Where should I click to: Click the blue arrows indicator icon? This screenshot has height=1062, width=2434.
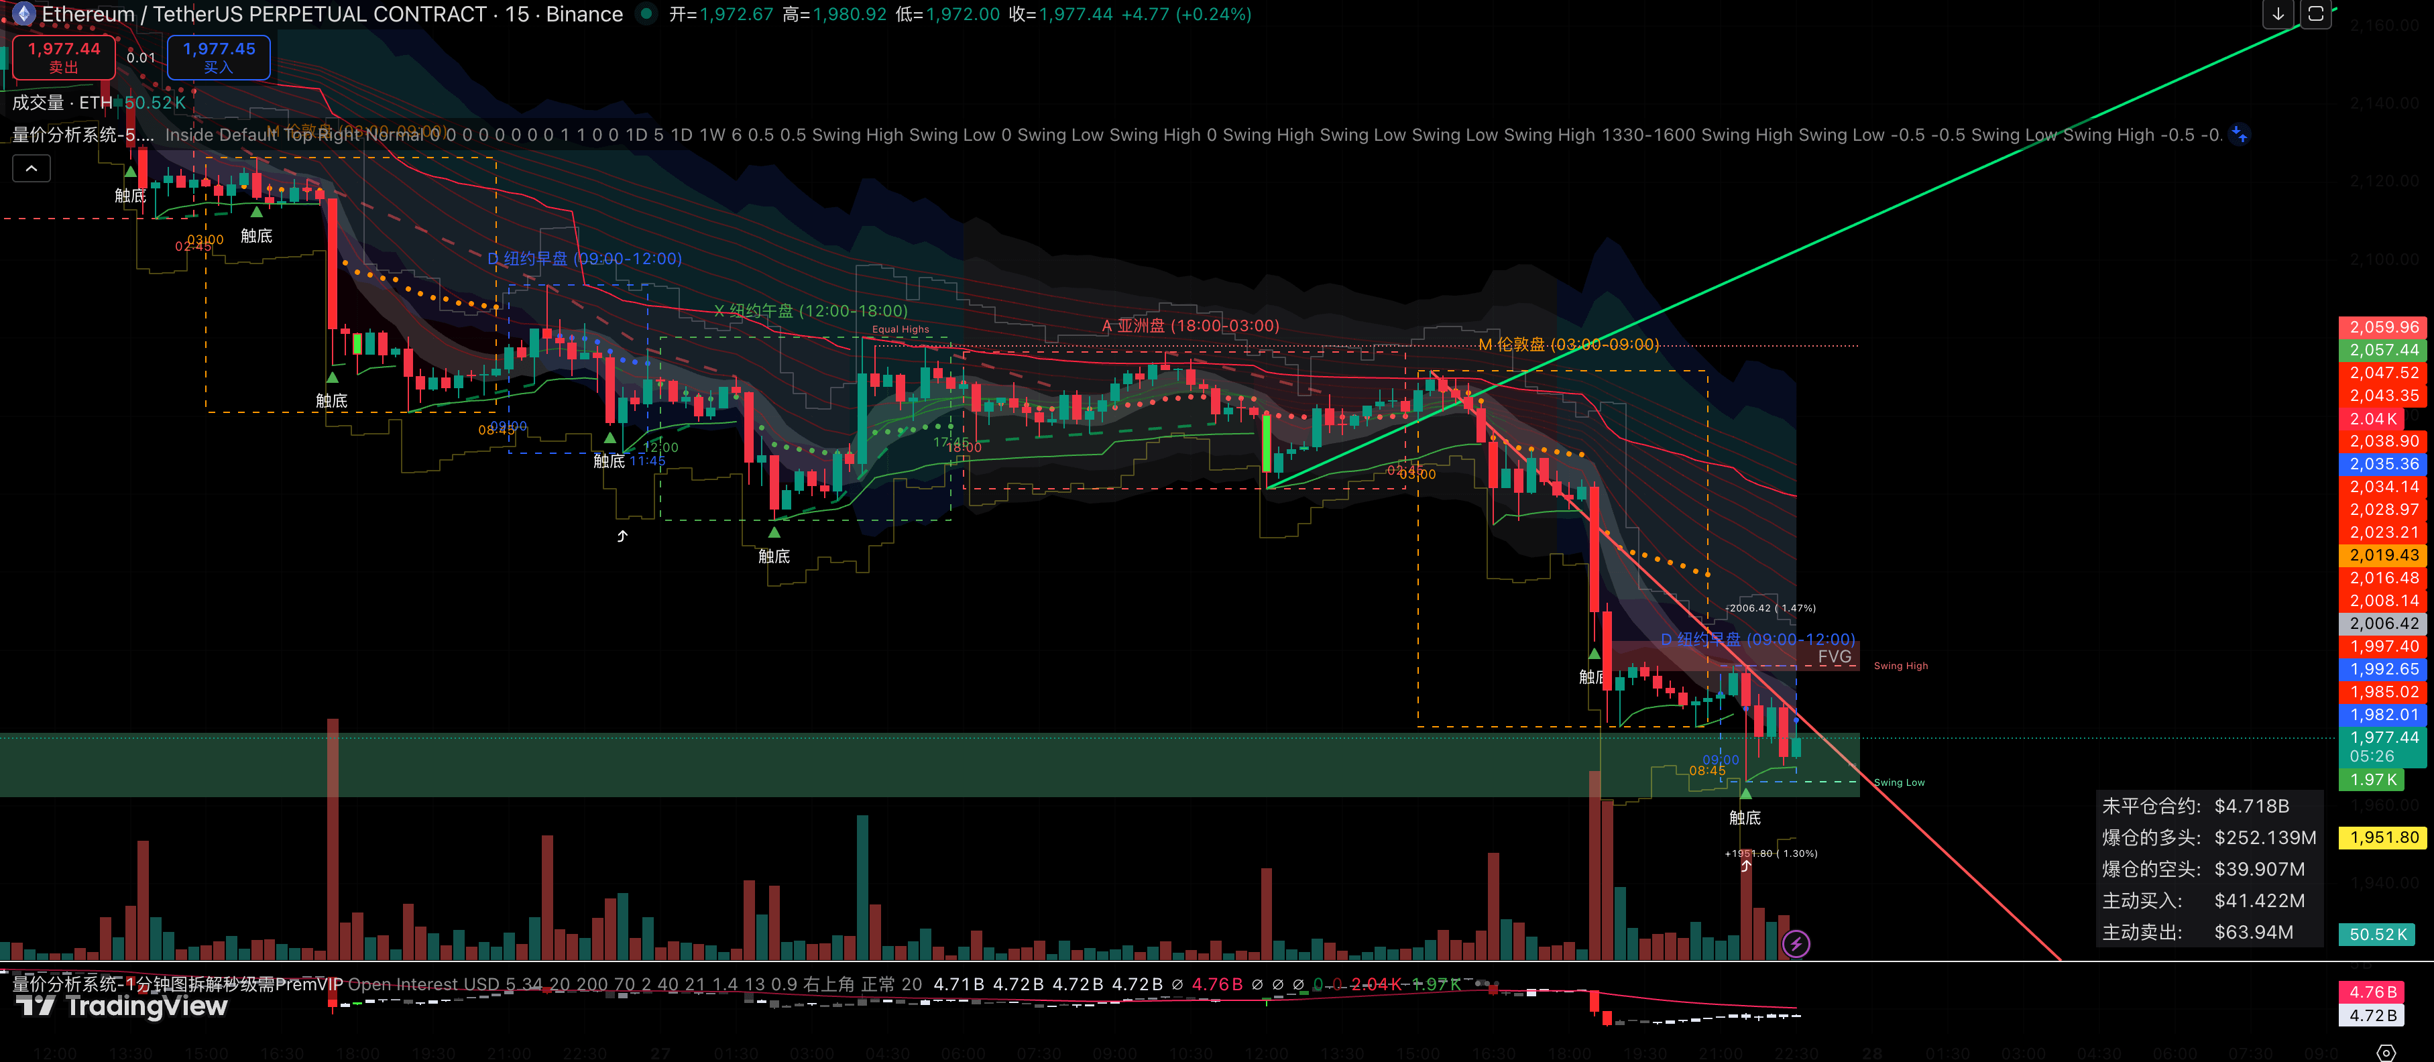coord(2238,134)
